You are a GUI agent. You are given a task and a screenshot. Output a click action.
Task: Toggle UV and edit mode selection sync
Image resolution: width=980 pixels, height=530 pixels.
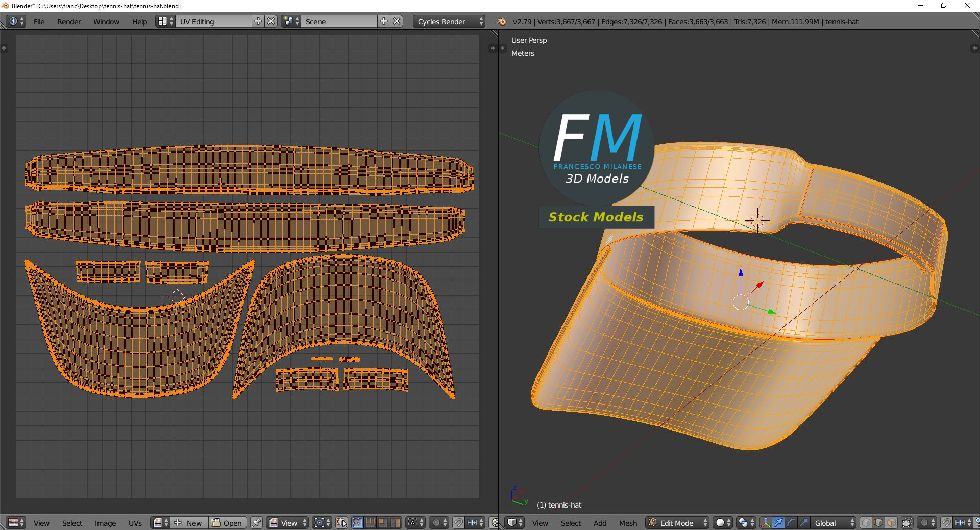click(341, 523)
